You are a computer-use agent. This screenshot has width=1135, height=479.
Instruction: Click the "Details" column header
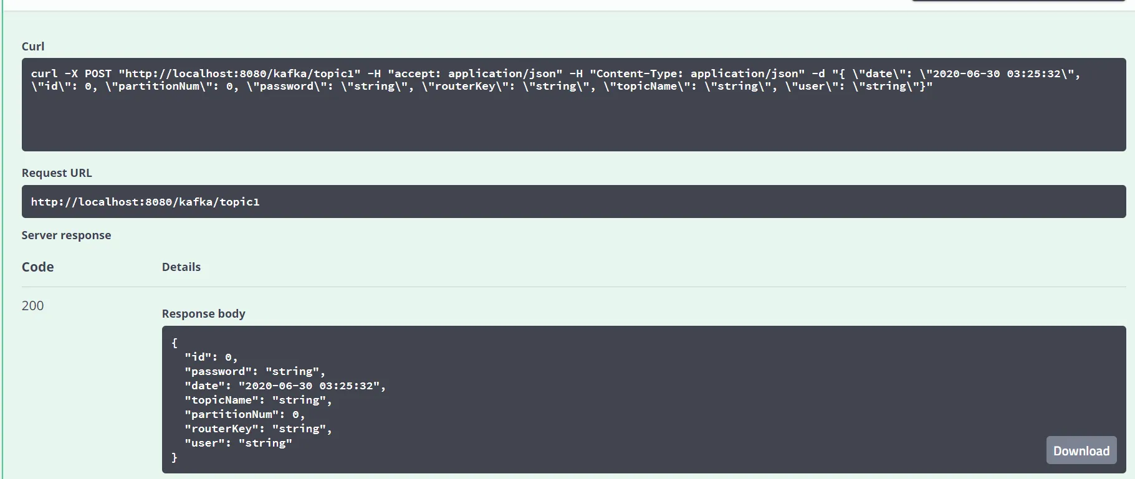(181, 267)
